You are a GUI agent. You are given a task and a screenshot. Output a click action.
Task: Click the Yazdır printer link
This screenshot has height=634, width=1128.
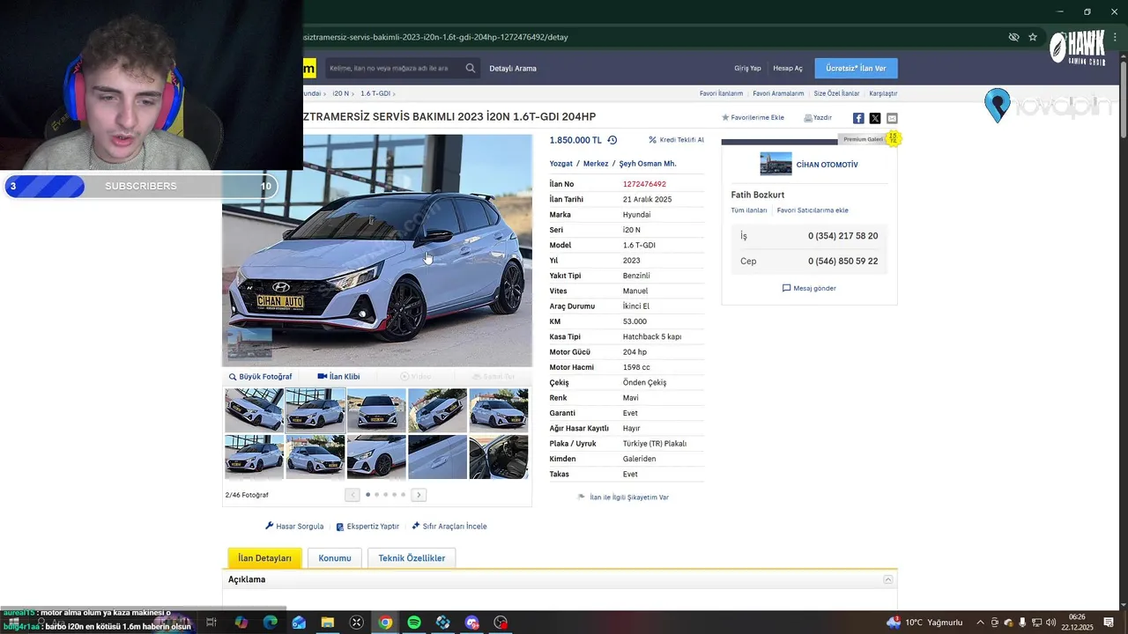click(818, 117)
